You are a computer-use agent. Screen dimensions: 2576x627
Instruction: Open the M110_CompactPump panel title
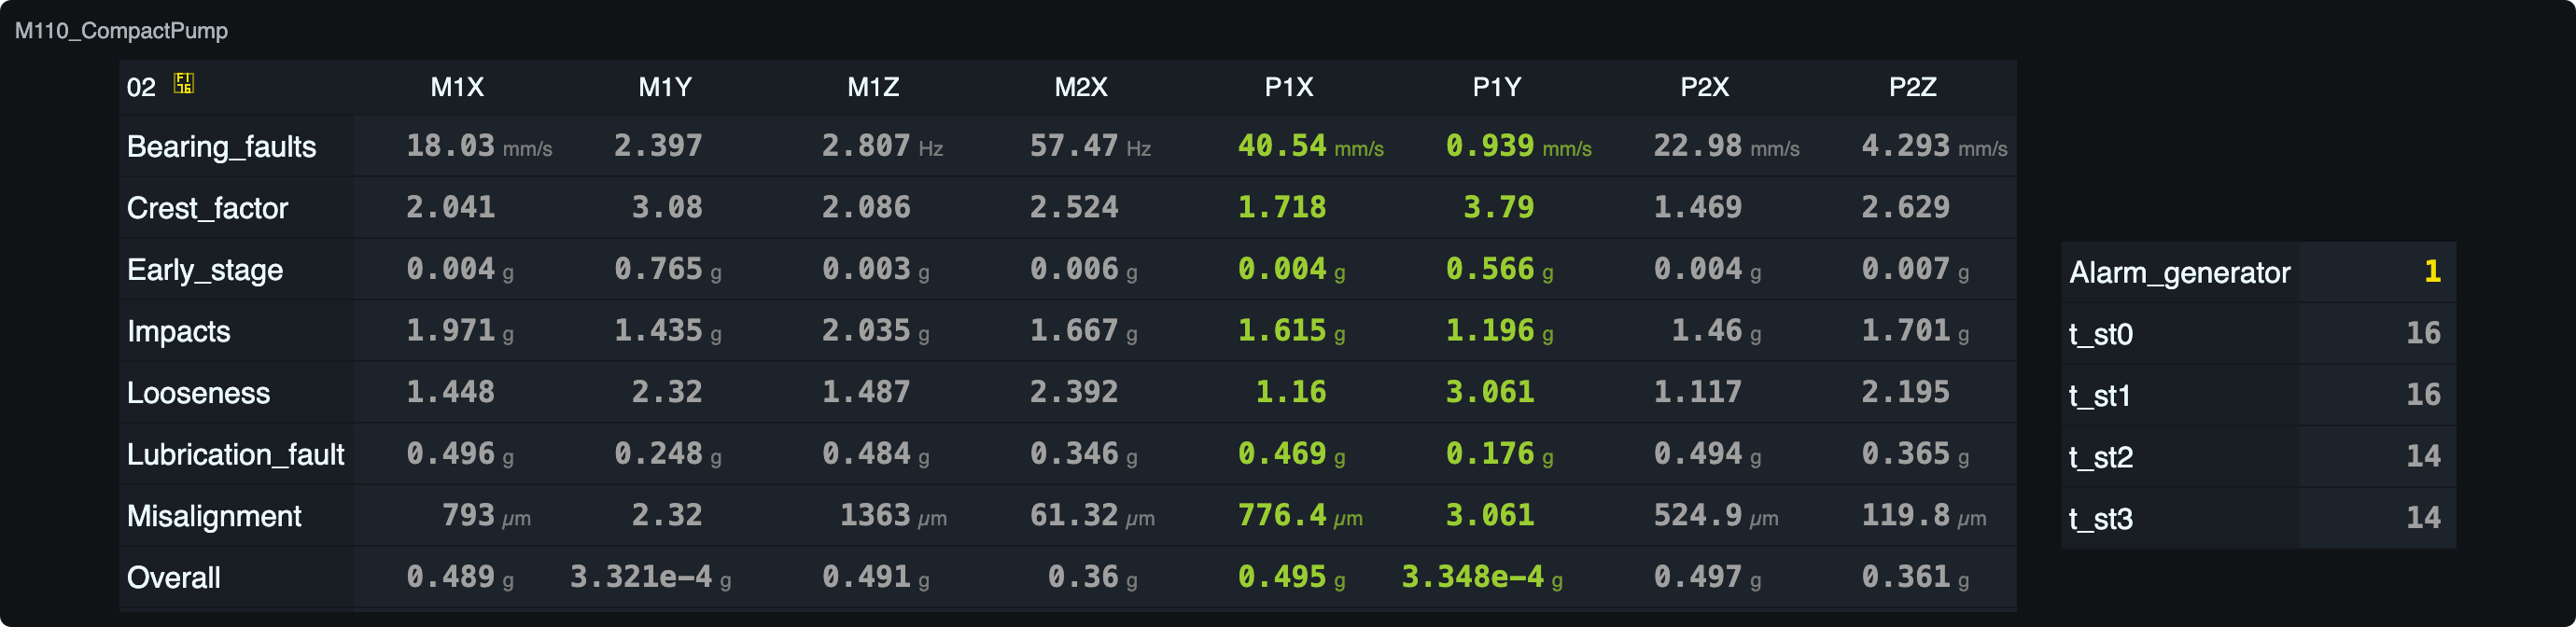(x=121, y=30)
